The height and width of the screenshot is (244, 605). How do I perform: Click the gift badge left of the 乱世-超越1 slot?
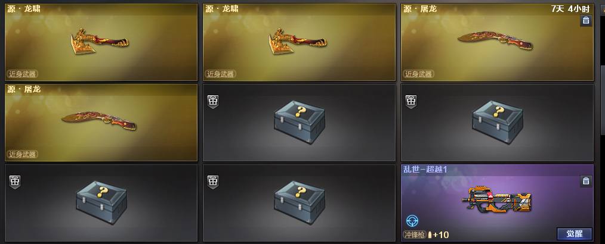(x=212, y=182)
